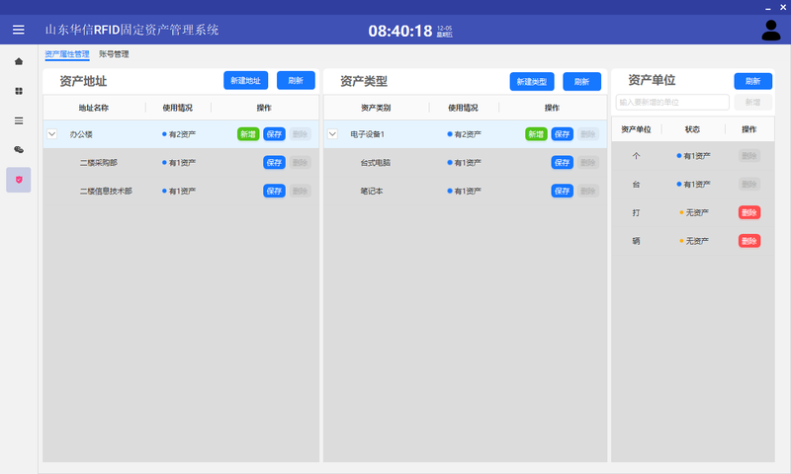791x474 pixels.
Task: Refresh the 资产类型 panel
Action: [x=581, y=82]
